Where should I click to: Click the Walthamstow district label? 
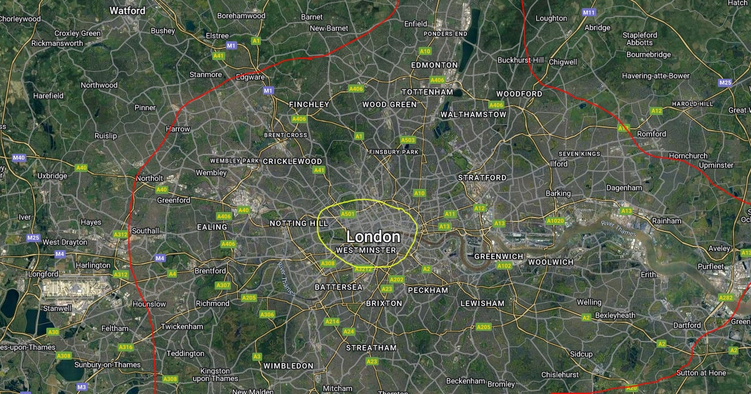click(474, 114)
